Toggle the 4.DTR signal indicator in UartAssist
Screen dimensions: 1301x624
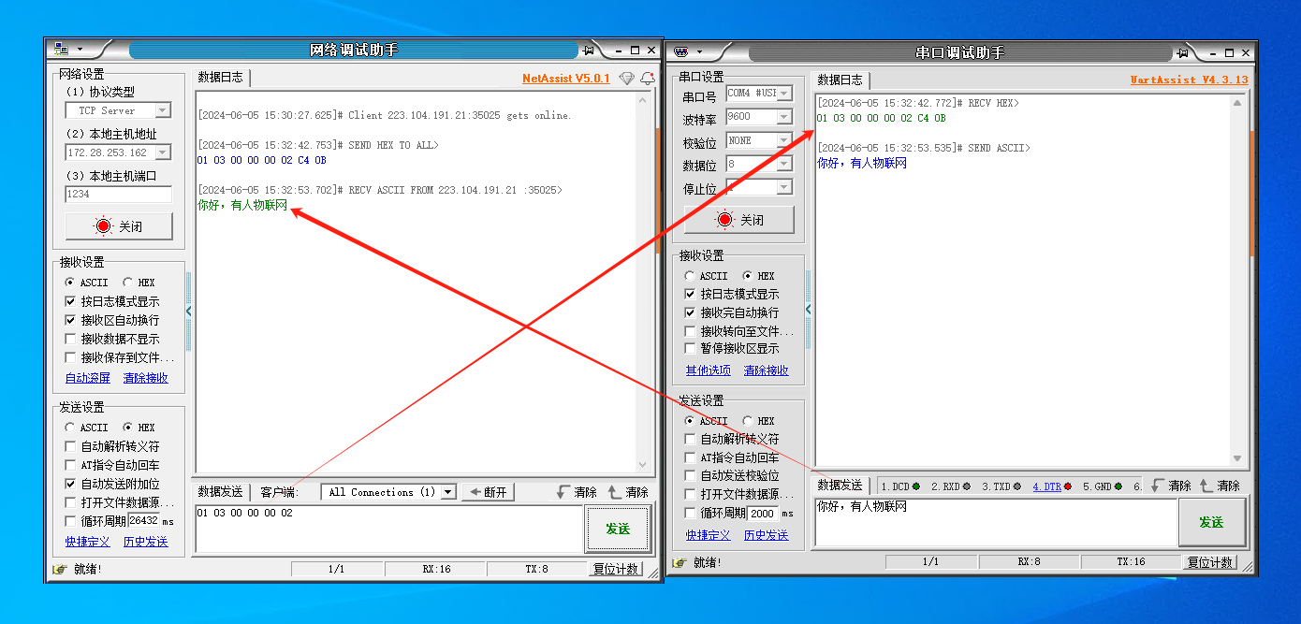(x=1052, y=486)
